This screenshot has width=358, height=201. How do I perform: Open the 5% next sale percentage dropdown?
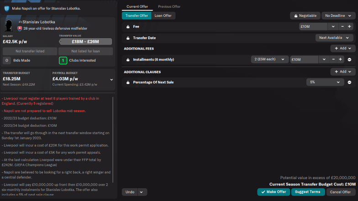pos(325,82)
